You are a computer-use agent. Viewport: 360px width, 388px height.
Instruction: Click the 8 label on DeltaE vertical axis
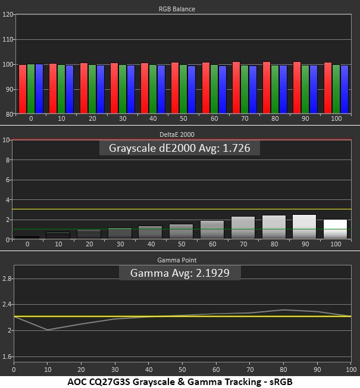pyautogui.click(x=8, y=160)
